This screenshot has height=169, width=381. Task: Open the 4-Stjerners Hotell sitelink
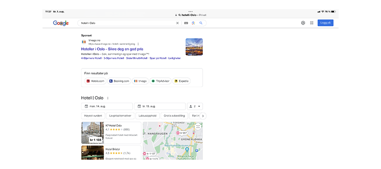pyautogui.click(x=91, y=58)
